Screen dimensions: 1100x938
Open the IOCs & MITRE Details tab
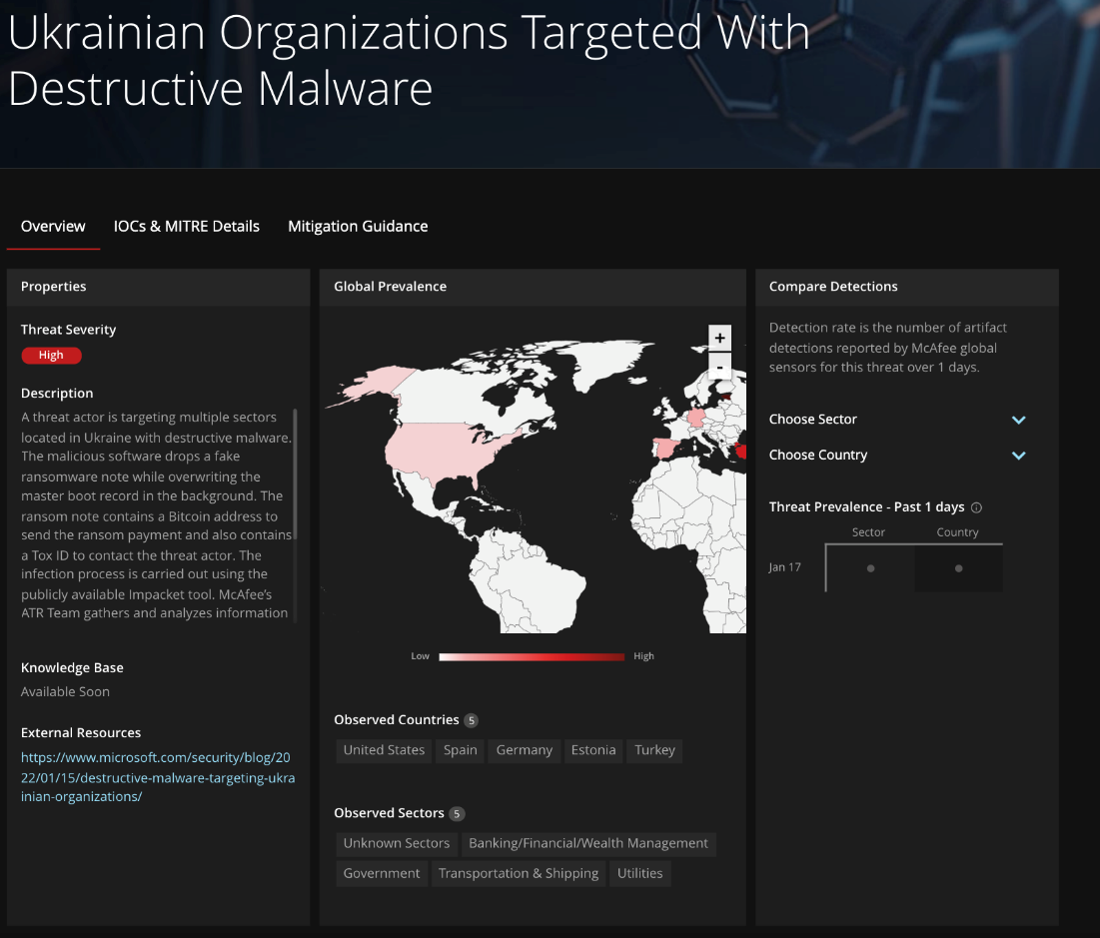tap(187, 226)
